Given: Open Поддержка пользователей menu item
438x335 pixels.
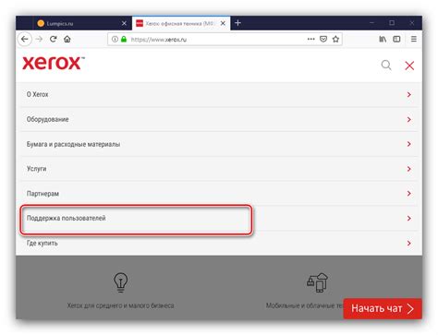Looking at the screenshot, I should tap(219, 218).
